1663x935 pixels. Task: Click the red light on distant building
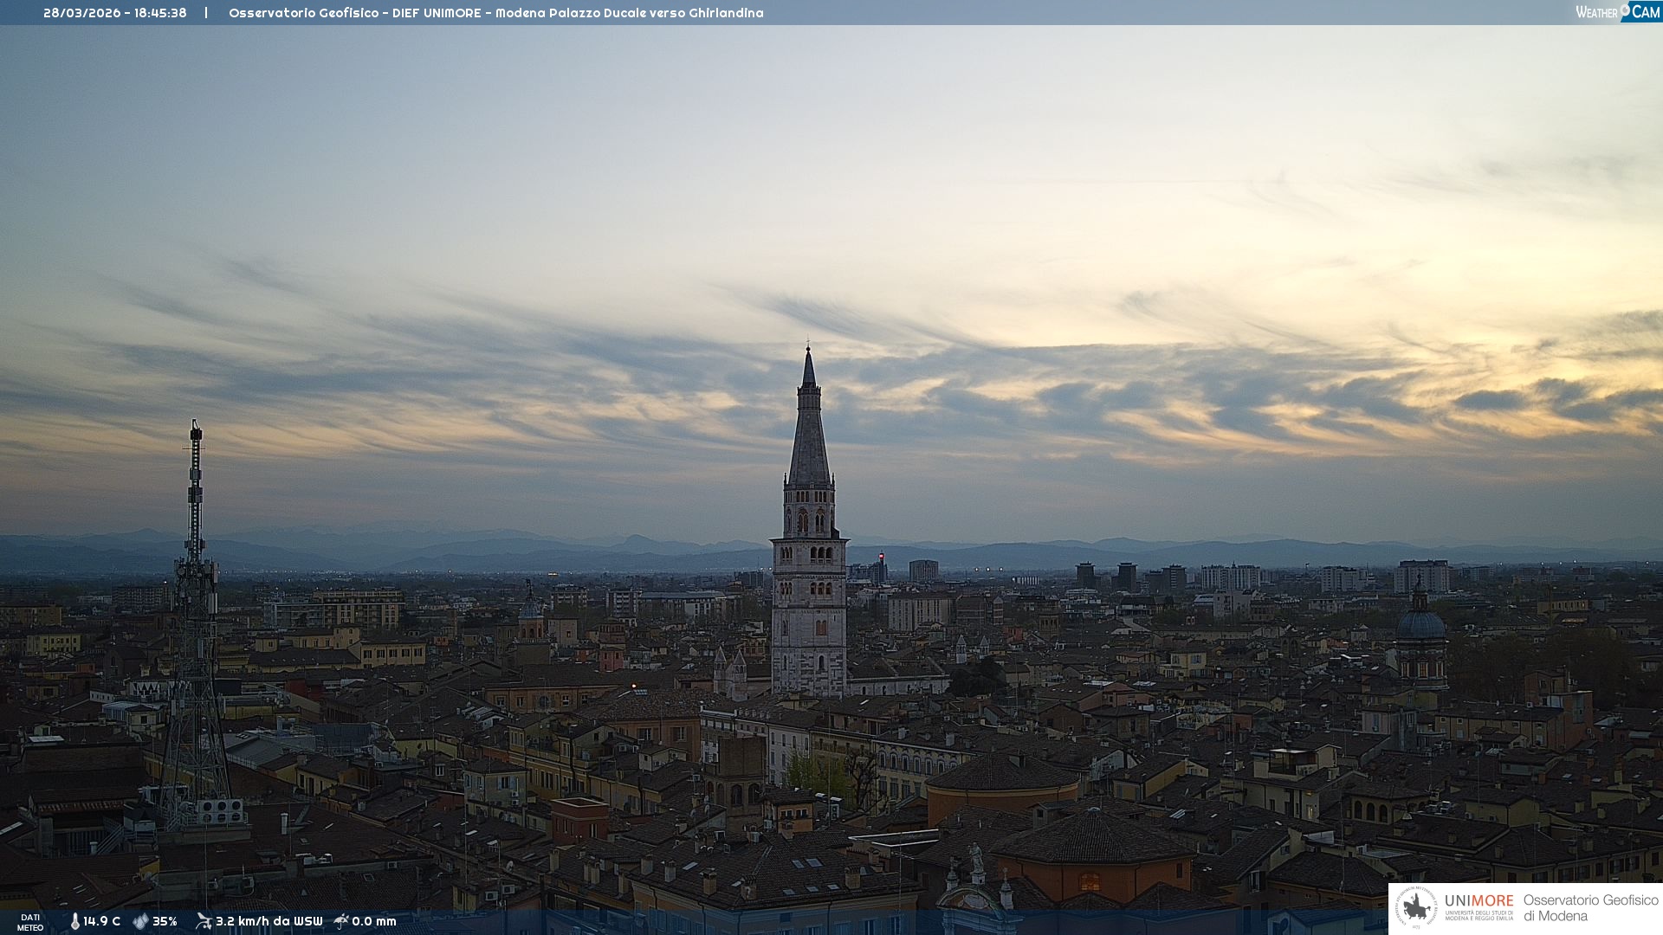[x=881, y=557]
